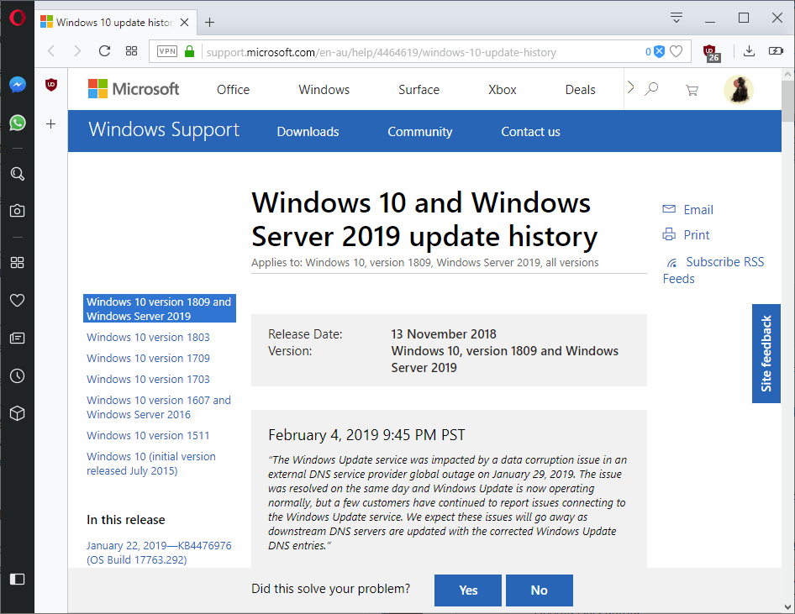Open bookmarks heart in sidebar
The image size is (795, 614).
coord(18,301)
